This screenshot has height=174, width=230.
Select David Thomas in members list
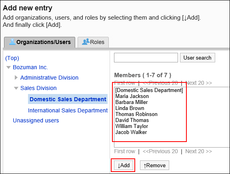pyautogui.click(x=132, y=120)
